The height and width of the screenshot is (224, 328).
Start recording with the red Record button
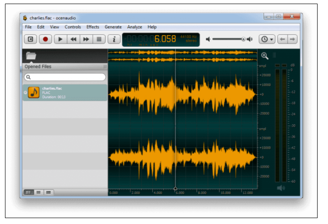click(45, 39)
